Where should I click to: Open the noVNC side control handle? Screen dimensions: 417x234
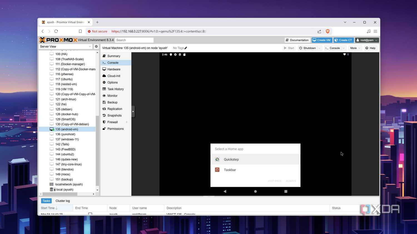(x=133, y=111)
